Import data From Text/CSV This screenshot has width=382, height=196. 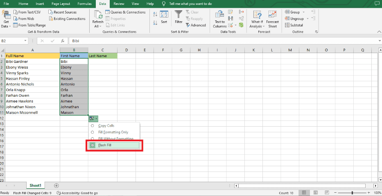click(27, 12)
